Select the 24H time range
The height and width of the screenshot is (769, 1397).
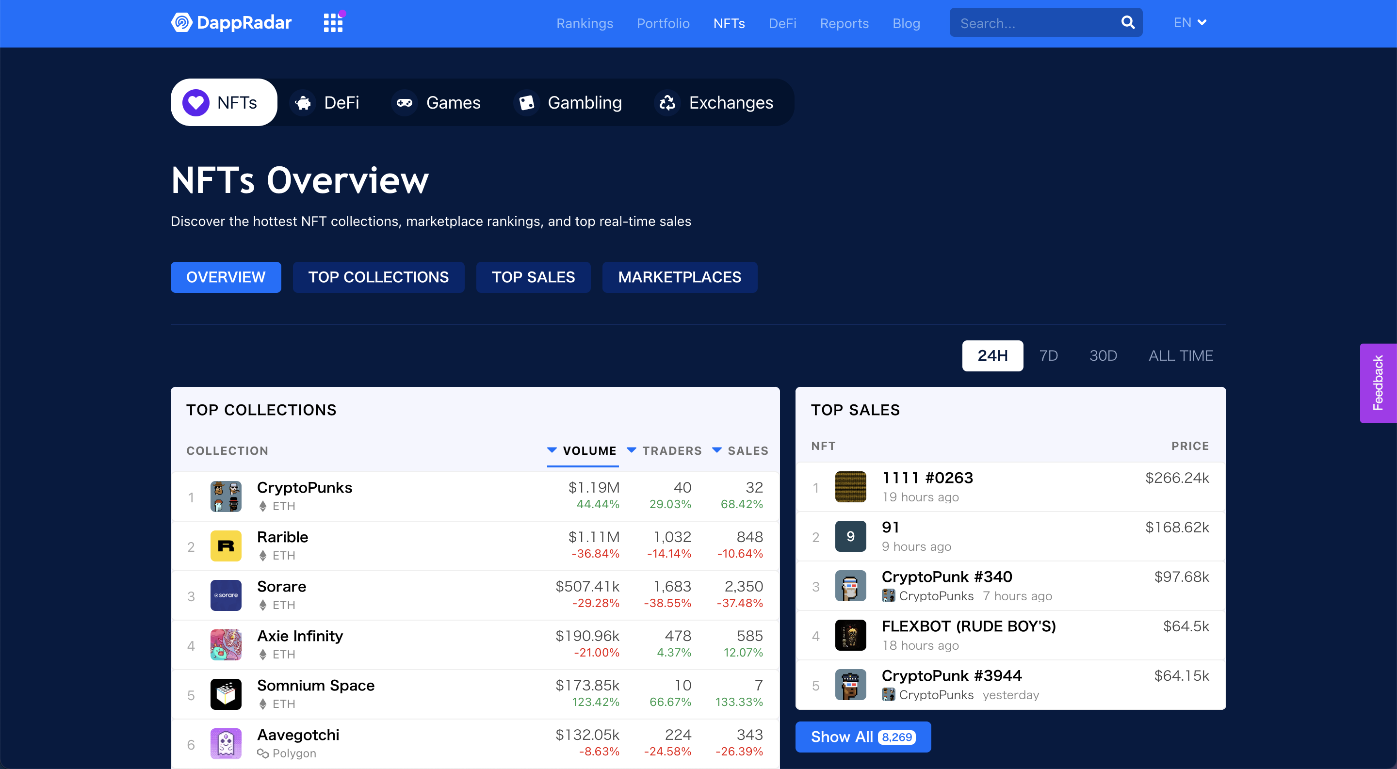(992, 355)
